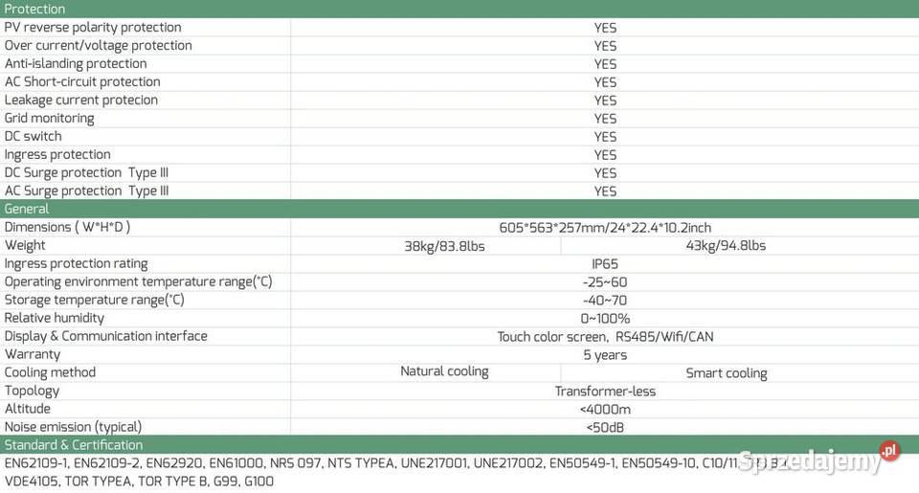919x493 pixels.
Task: Click the <50dB noise emission value
Action: 605,428
